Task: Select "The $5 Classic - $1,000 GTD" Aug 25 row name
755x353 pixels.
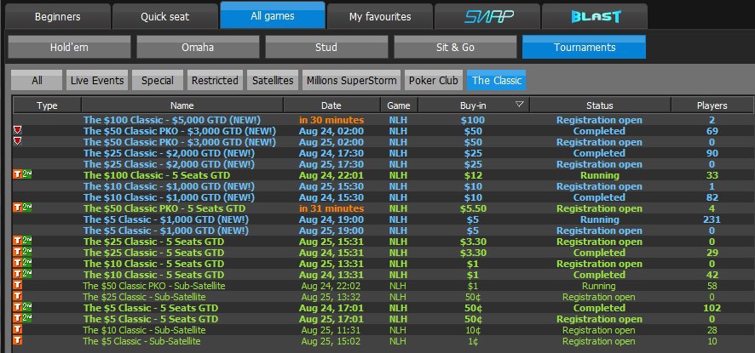Action: tap(166, 231)
